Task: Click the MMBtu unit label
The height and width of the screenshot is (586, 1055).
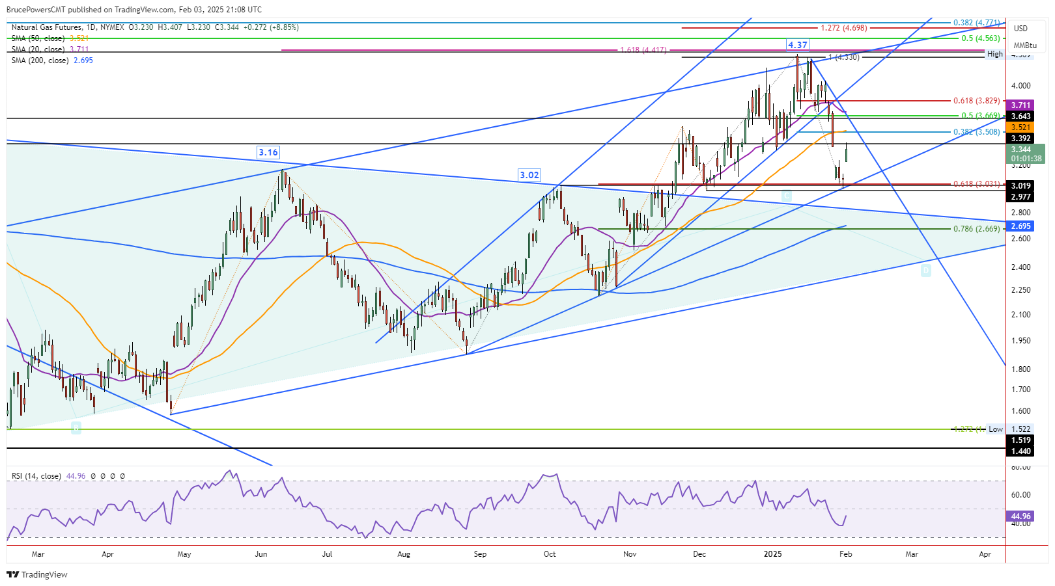Action: pos(1025,46)
